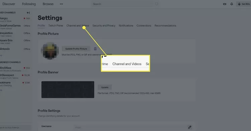251x131 pixels.
Task: Click the search magnifier icon
Action: coord(156,4)
